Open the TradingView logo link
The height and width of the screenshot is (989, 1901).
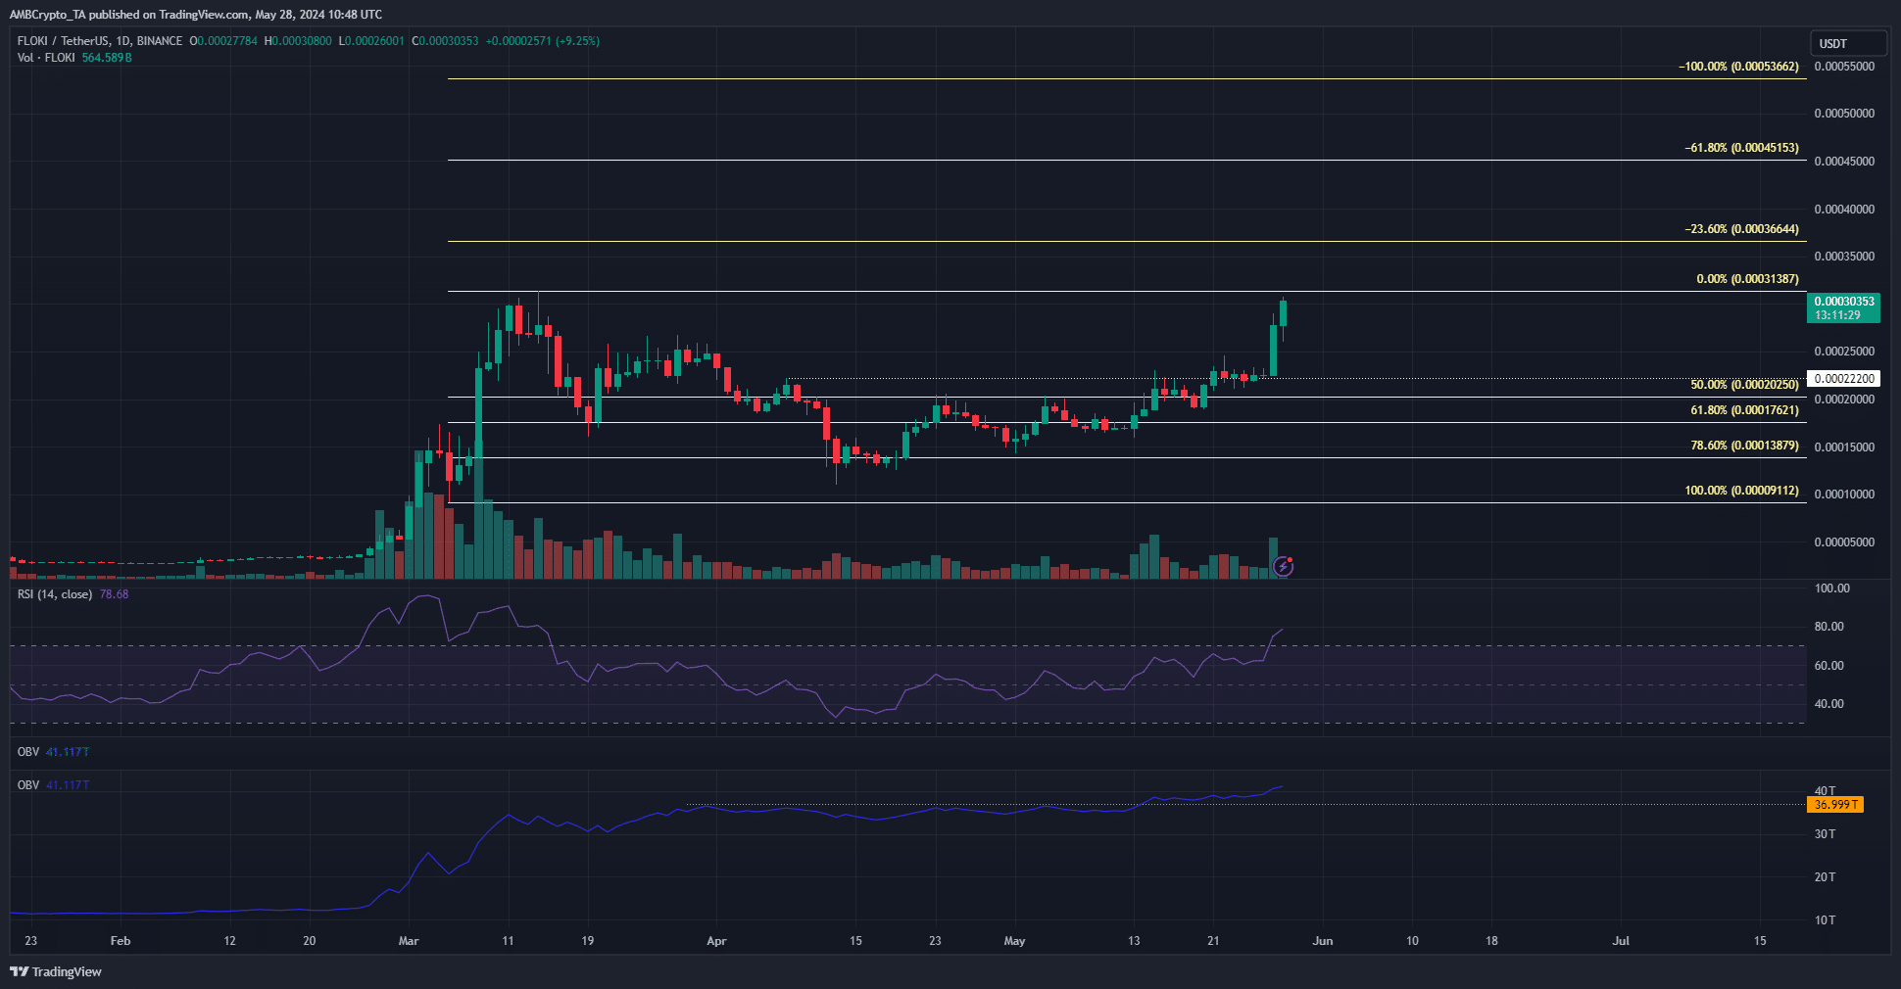coord(56,971)
